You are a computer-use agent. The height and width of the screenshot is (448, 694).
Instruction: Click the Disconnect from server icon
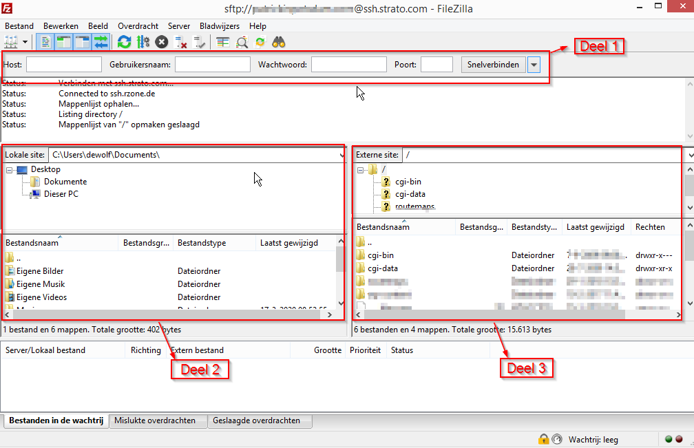tap(179, 42)
